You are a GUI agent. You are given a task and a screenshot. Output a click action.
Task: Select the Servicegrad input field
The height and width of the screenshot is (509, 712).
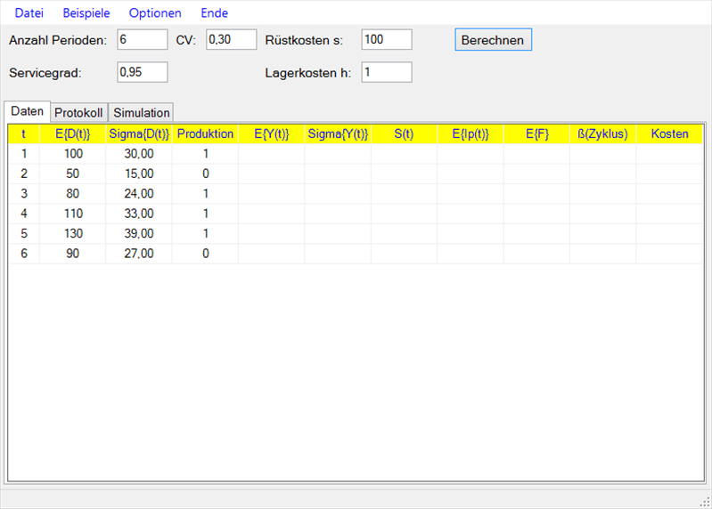click(x=142, y=72)
